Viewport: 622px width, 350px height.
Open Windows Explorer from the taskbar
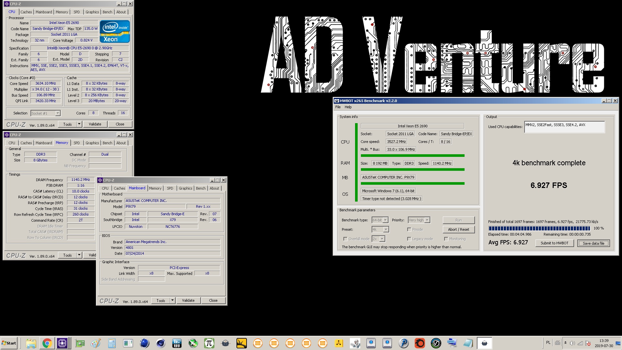[31, 343]
